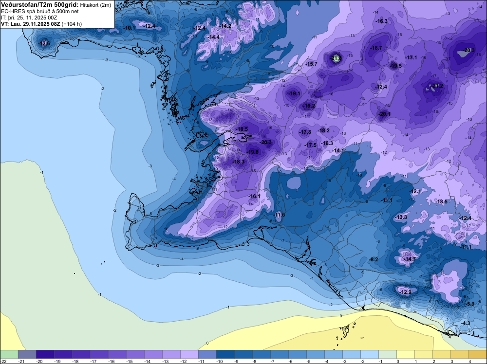This screenshot has height=364, width=487.
Task: Click the 4 orange-yellow legend swatch
Action: pyautogui.click(x=477, y=354)
